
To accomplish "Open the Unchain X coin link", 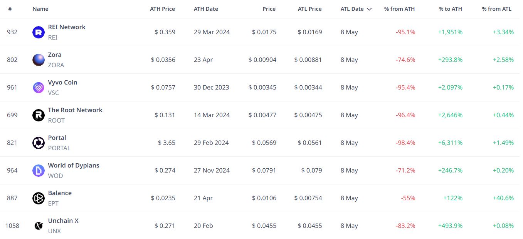I will coord(63,221).
